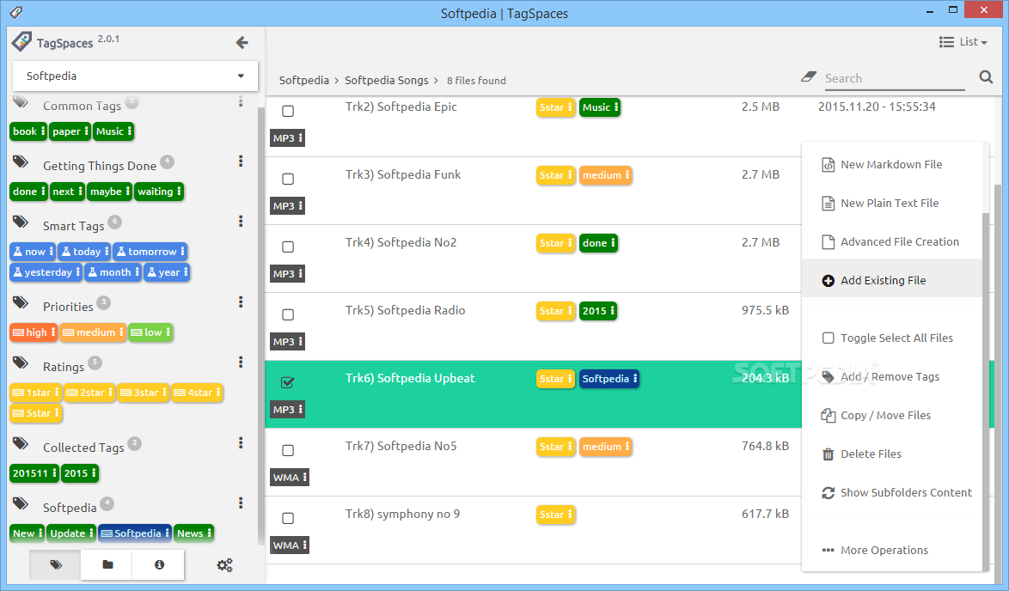Choose New Markdown File from menu
This screenshot has width=1009, height=591.
(x=892, y=165)
